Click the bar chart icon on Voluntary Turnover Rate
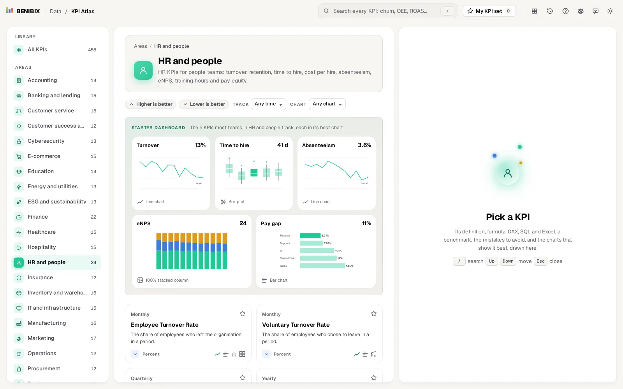Screen dimensions: 623x389 pyautogui.click(x=365, y=354)
